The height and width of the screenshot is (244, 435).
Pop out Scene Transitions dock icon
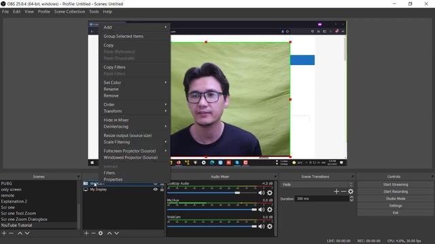(x=352, y=176)
